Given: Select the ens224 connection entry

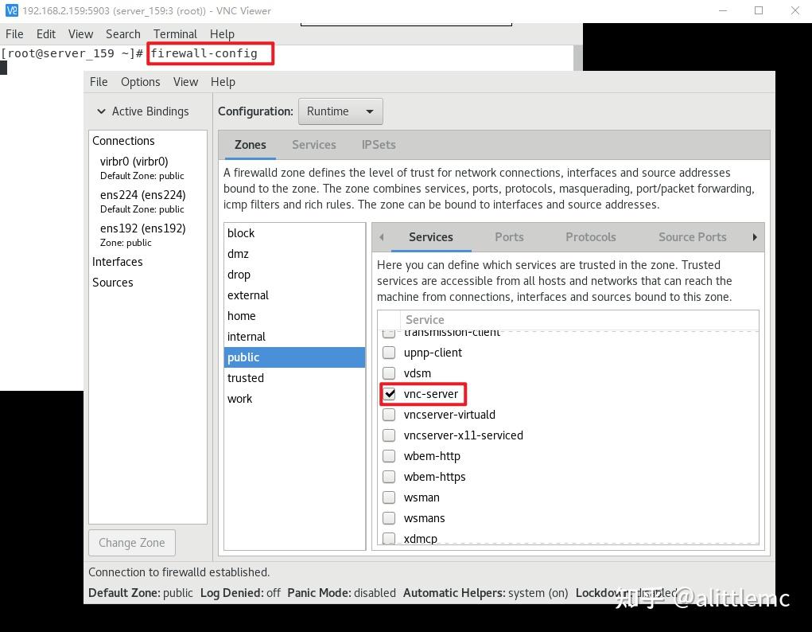Looking at the screenshot, I should [x=148, y=201].
